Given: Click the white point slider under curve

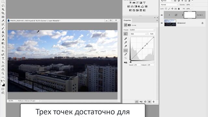Looking at the screenshot, I should point(154,62).
